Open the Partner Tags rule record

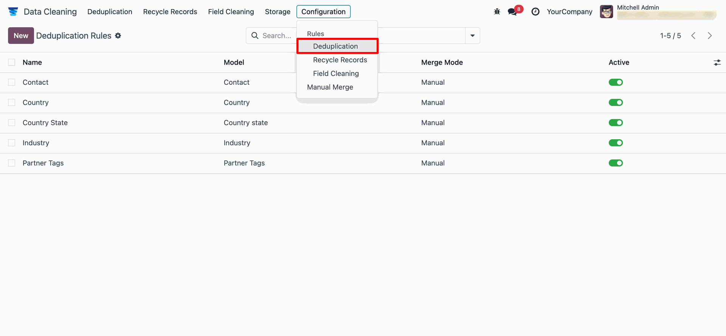[x=43, y=163]
